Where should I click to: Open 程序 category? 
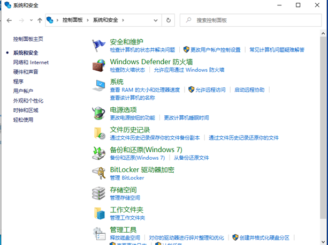coord(18,81)
